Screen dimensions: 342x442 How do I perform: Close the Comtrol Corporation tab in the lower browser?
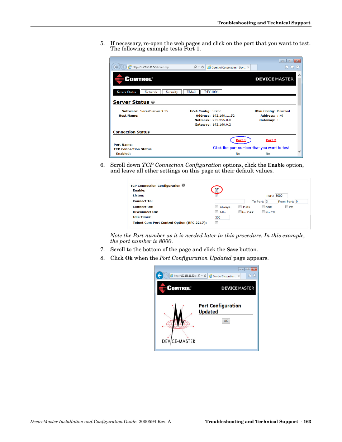tap(239, 276)
